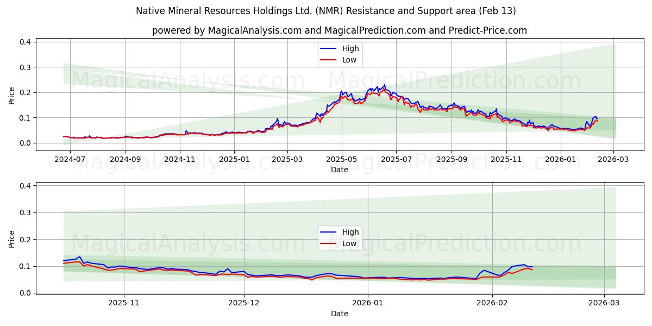Click the 2025-11 x-axis label on top chart
The image size is (652, 326).
point(506,160)
